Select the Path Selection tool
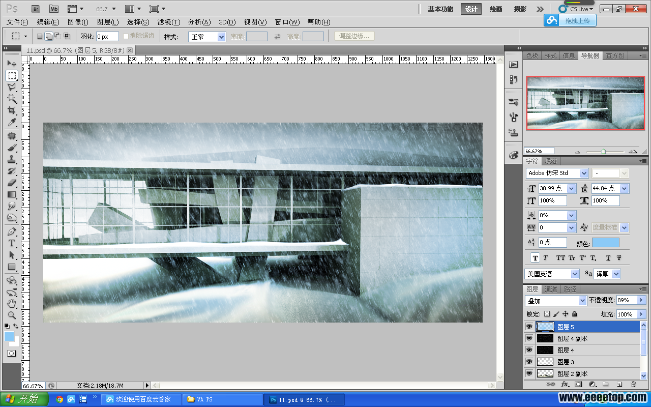The image size is (651, 407). point(12,255)
